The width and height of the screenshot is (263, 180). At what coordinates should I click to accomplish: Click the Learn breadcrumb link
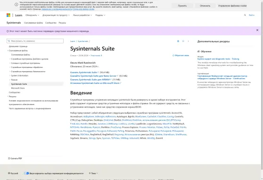(73, 41)
